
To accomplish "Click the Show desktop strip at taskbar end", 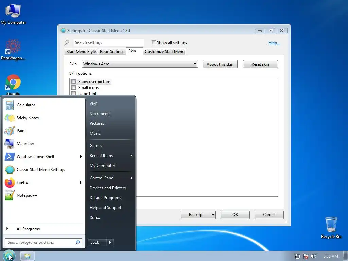I will pos(346,256).
